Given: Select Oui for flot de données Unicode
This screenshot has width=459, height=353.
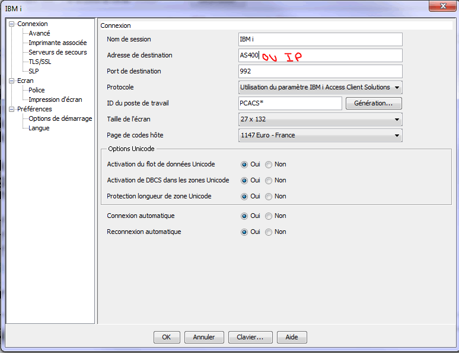Looking at the screenshot, I should click(x=244, y=165).
